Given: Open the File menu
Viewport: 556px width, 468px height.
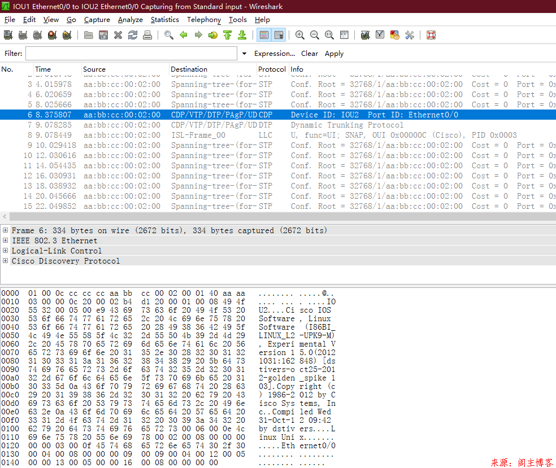Looking at the screenshot, I should (x=10, y=20).
